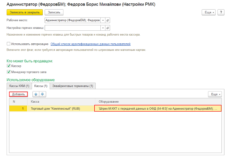Open the table's Еще menu
The image size is (232, 157).
215,94
